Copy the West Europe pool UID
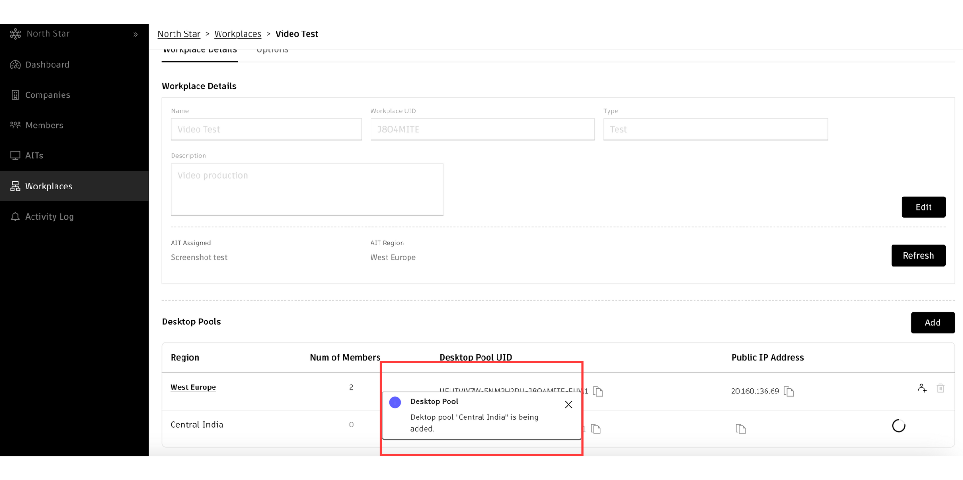This screenshot has width=963, height=480. click(598, 391)
